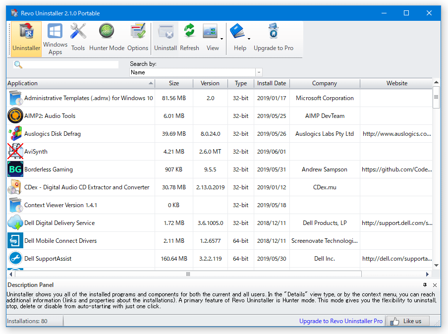
Task: Select Context Viewer Version 1.4.1 name
Action: pos(60,205)
